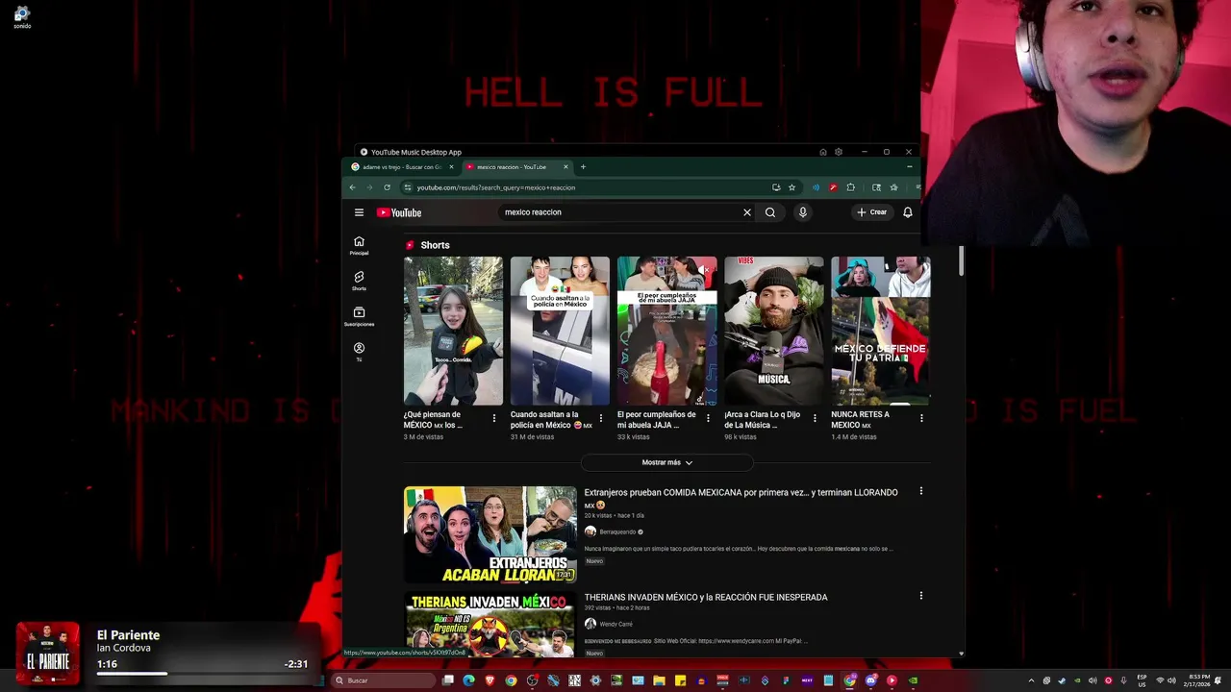
Task: Click the YouTube page vertical scrollbar
Action: point(961,261)
